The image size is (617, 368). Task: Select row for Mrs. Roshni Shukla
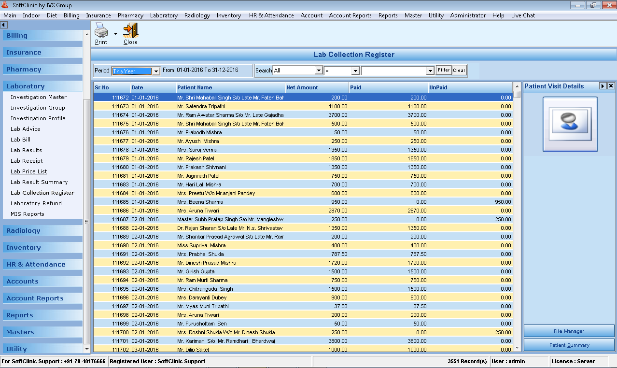pyautogui.click(x=303, y=332)
